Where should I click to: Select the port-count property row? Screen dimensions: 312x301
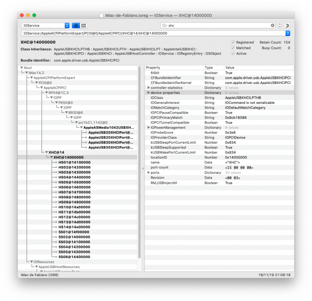pos(220,167)
